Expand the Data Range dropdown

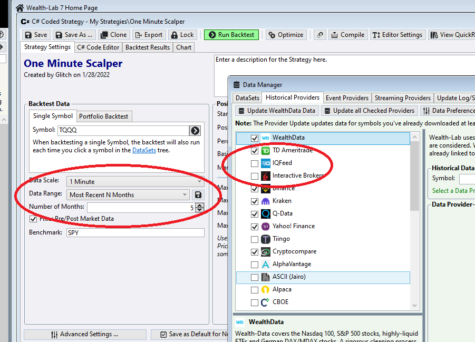pos(129,195)
